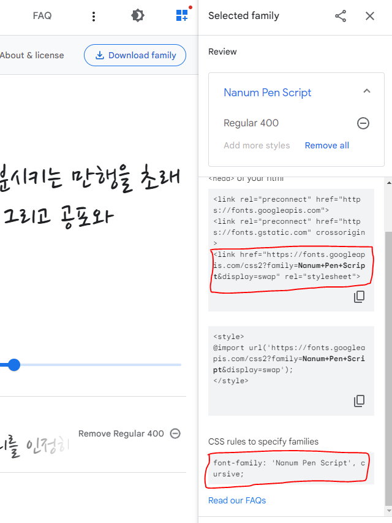Click the Remove all link
The width and height of the screenshot is (392, 523).
click(x=326, y=145)
